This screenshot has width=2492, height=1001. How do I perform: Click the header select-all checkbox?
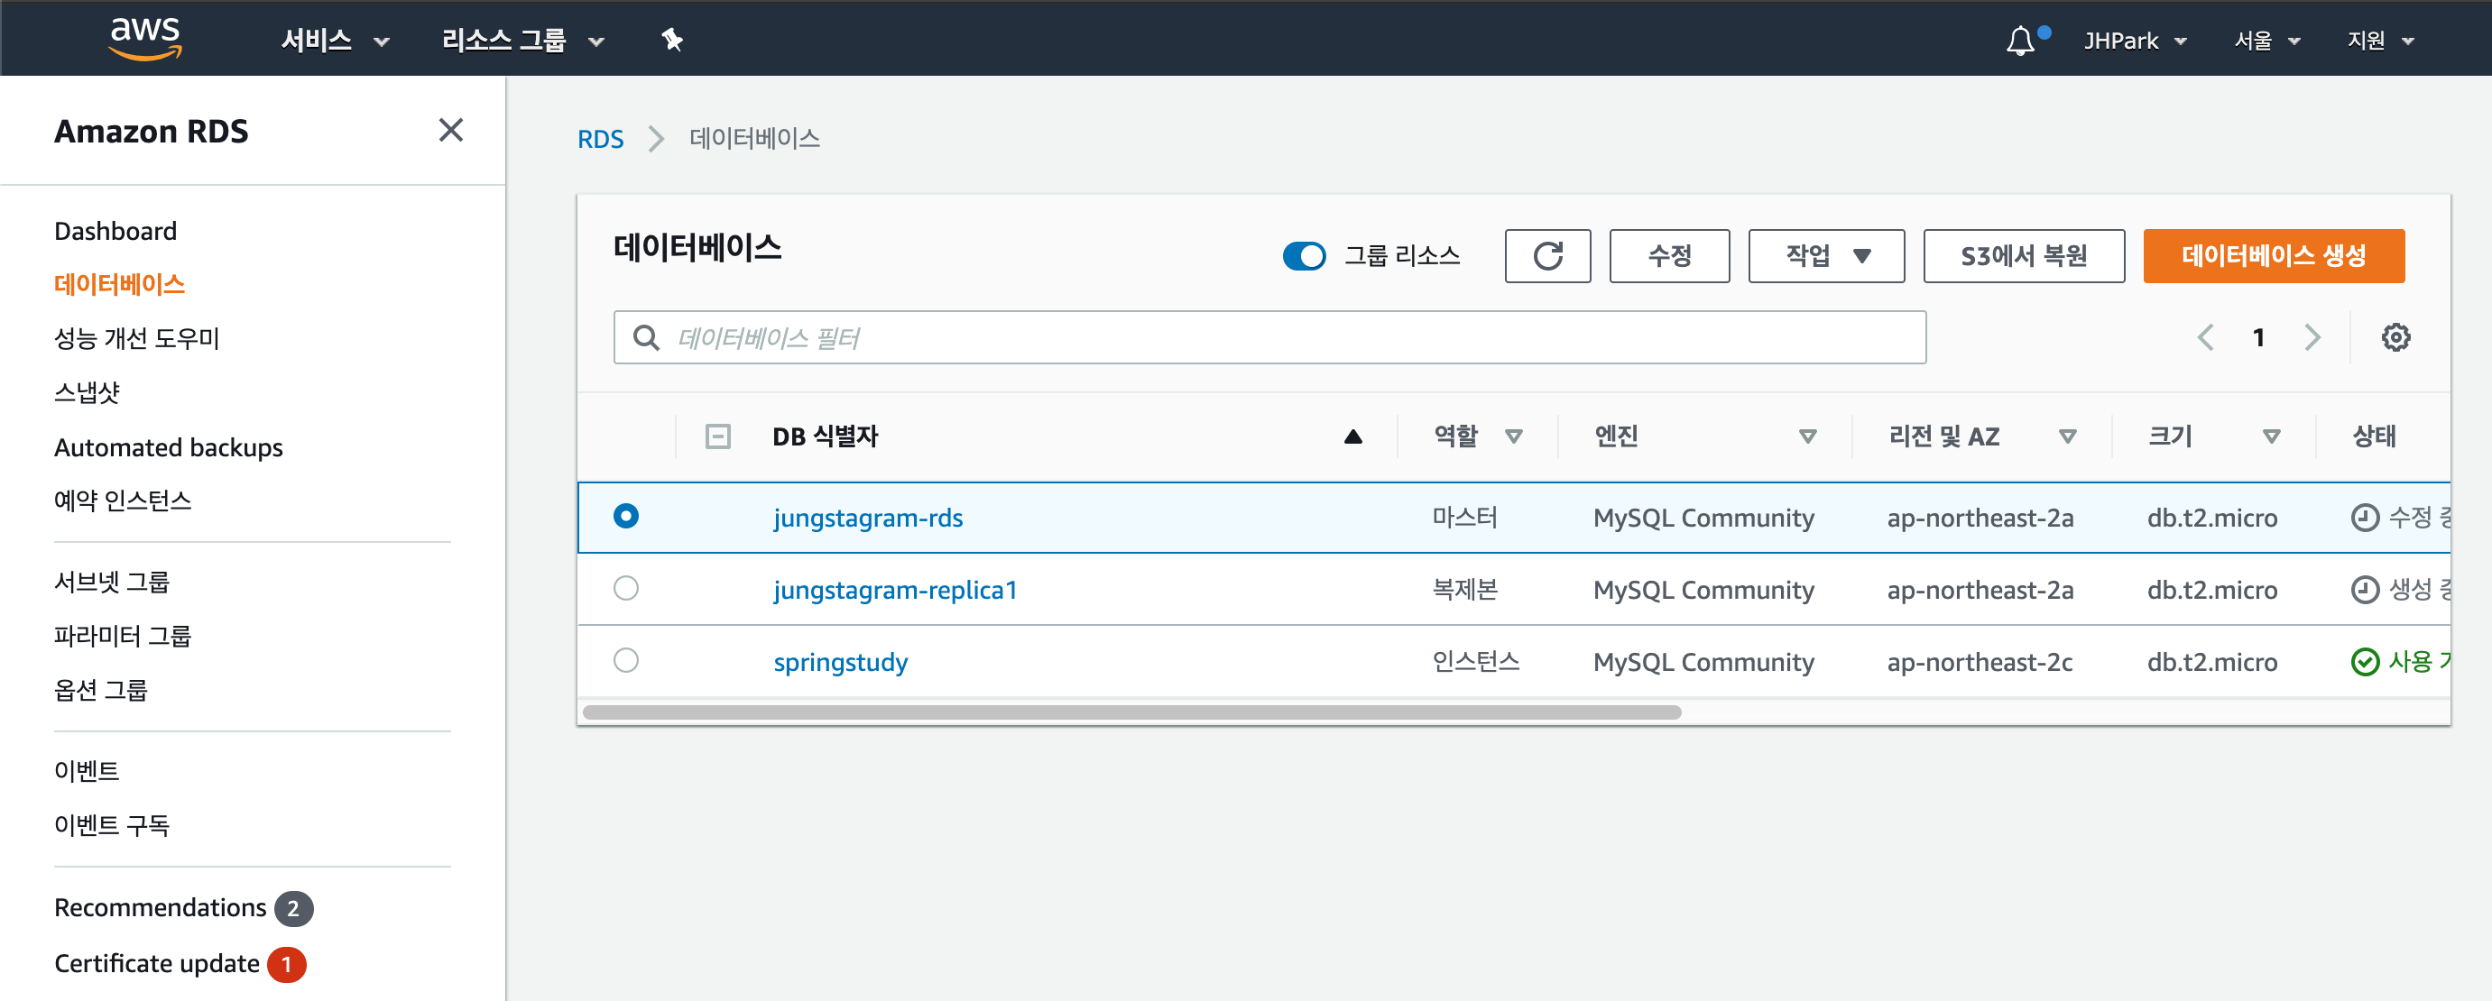click(x=718, y=437)
